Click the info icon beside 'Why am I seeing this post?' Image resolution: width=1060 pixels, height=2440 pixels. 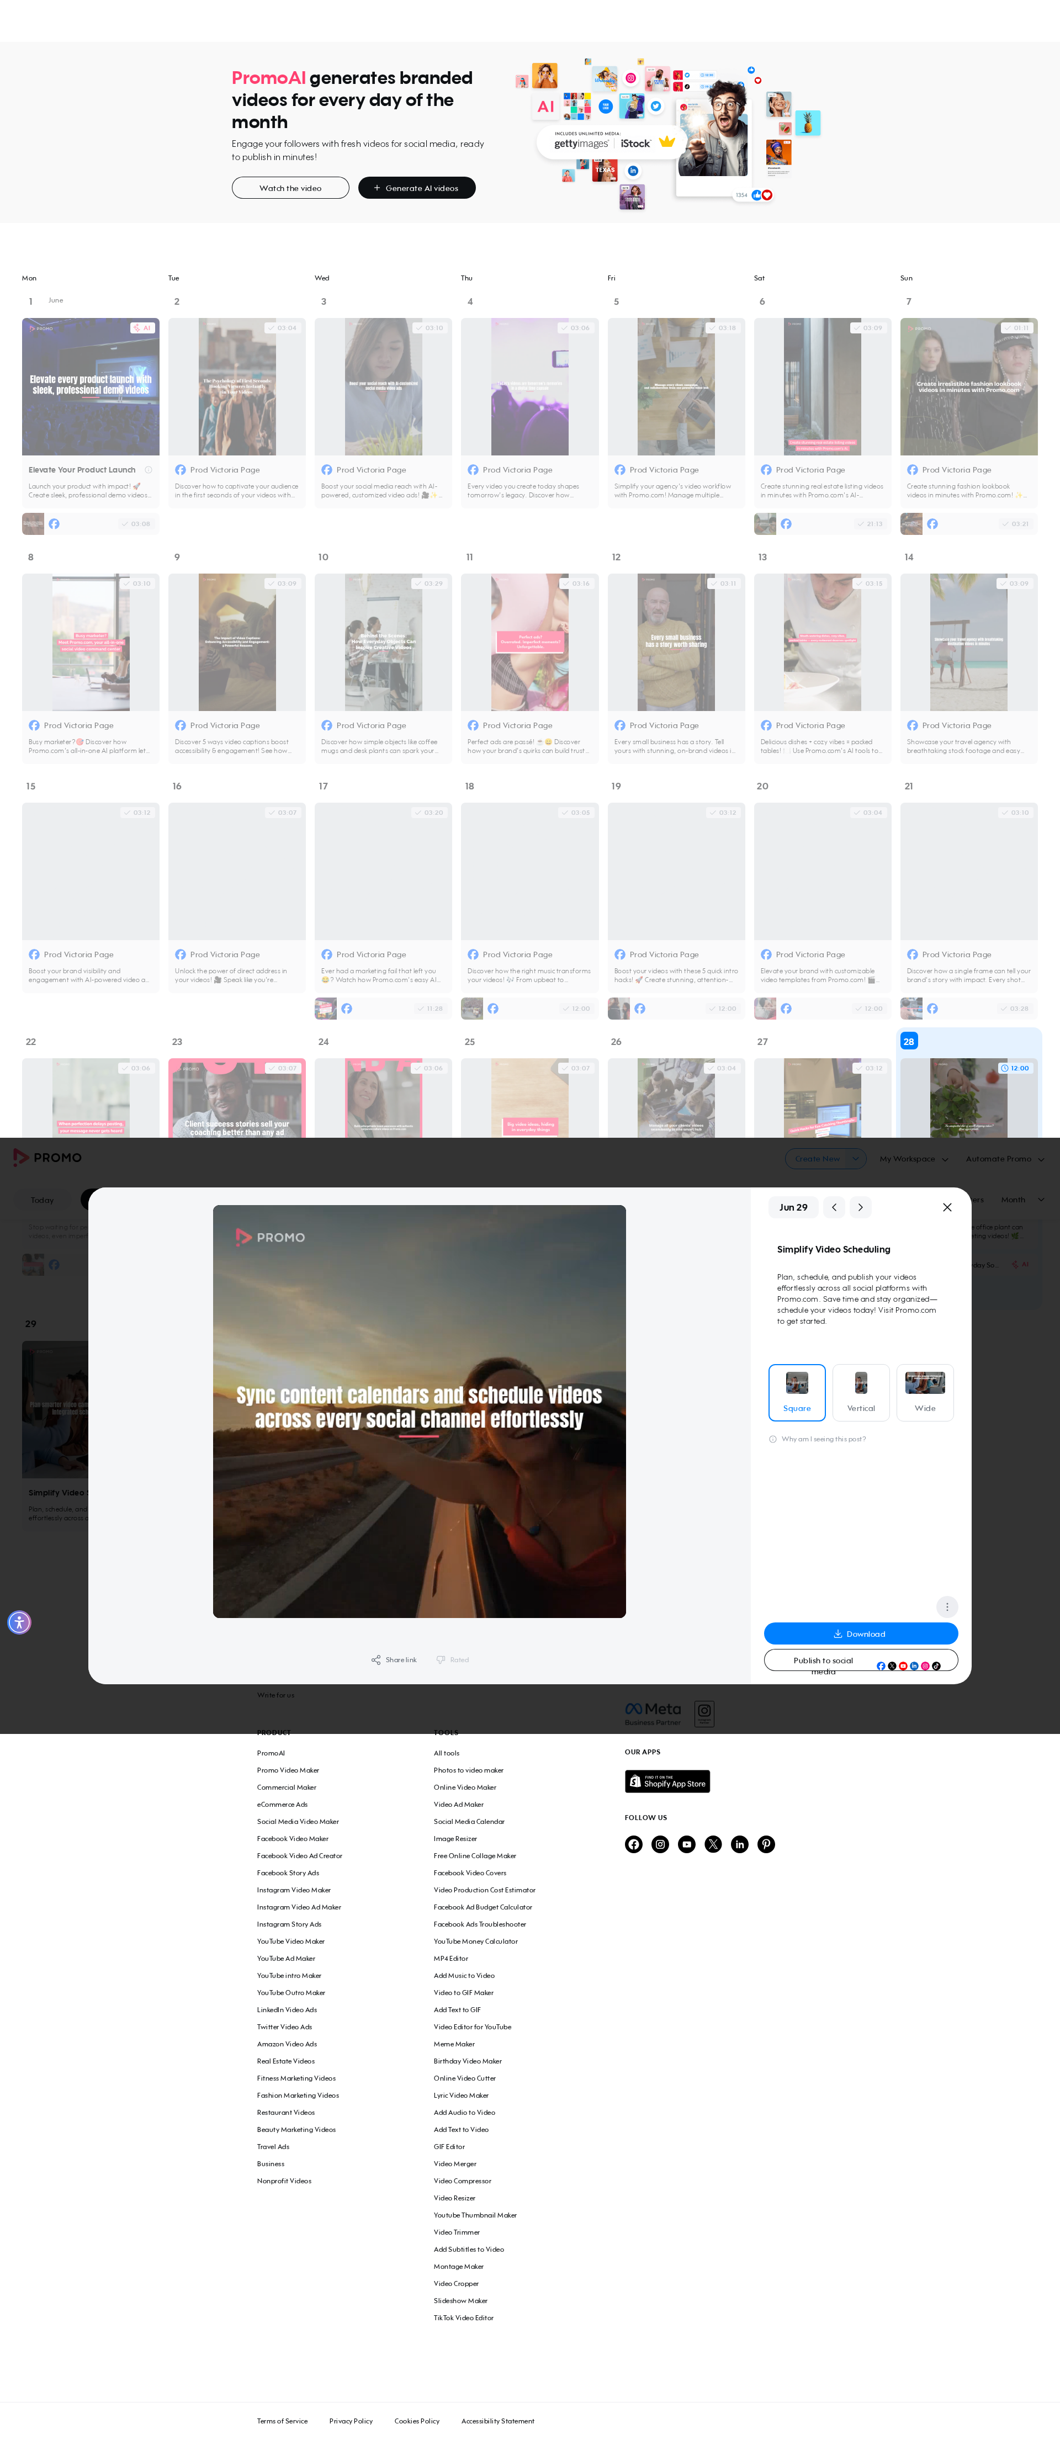[x=772, y=1439]
